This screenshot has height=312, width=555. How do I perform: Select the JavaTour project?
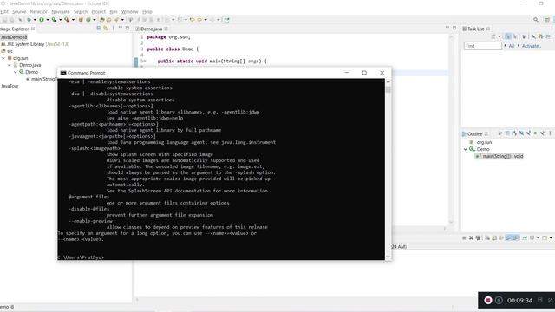point(10,86)
